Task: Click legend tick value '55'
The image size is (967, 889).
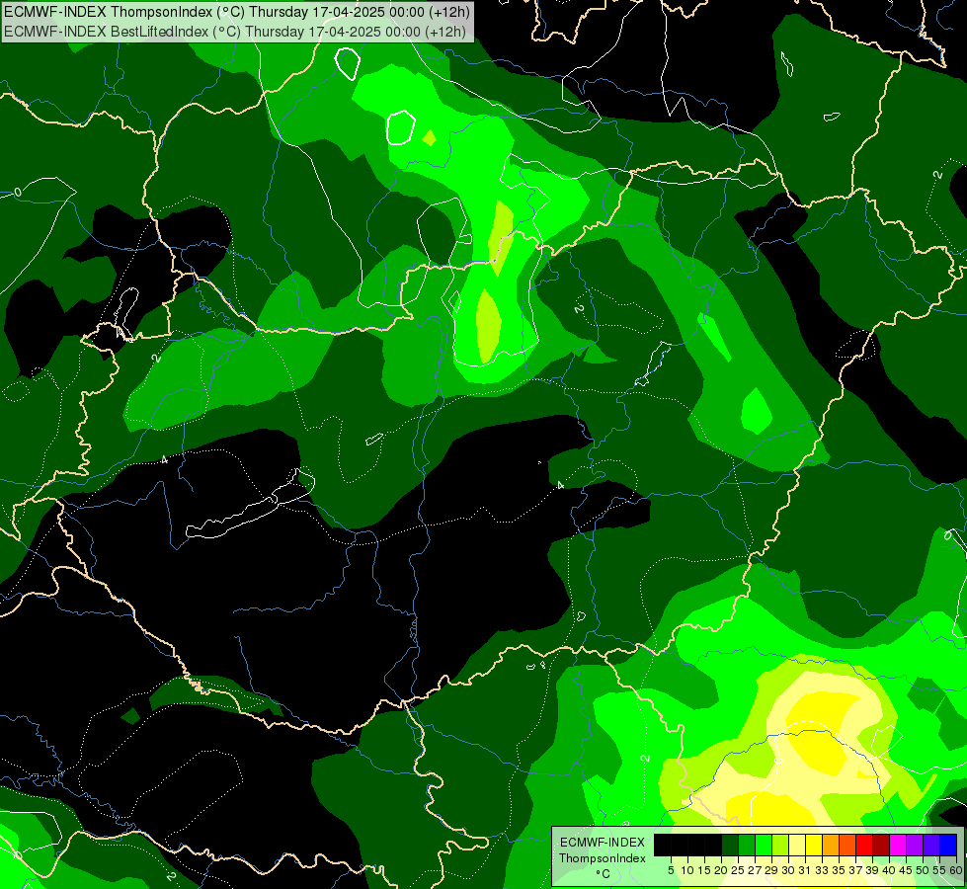Action: click(938, 870)
